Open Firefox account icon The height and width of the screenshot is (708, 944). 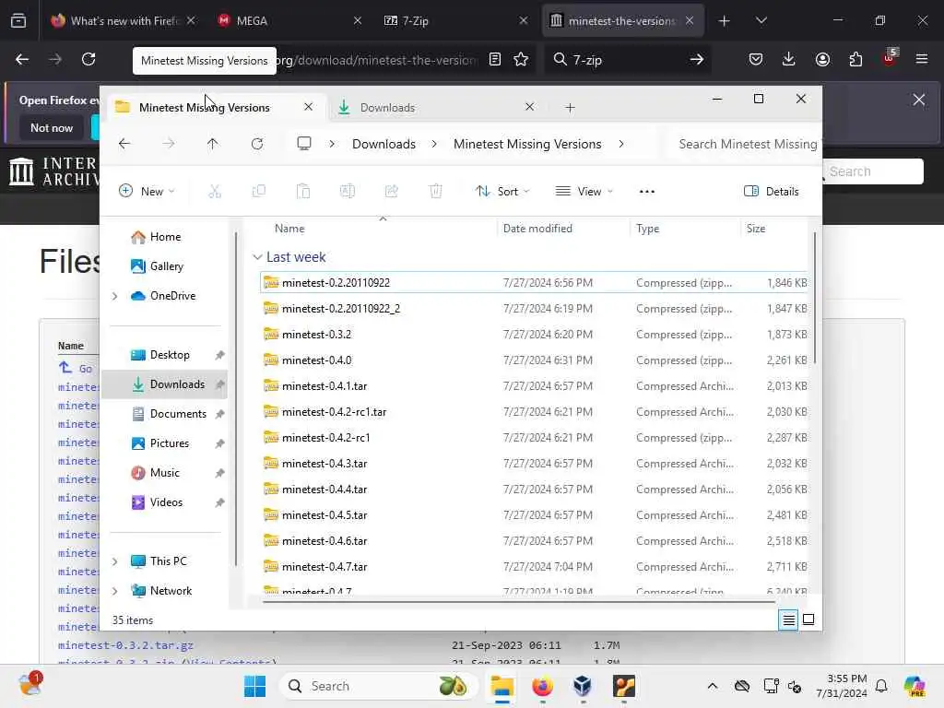pos(822,59)
